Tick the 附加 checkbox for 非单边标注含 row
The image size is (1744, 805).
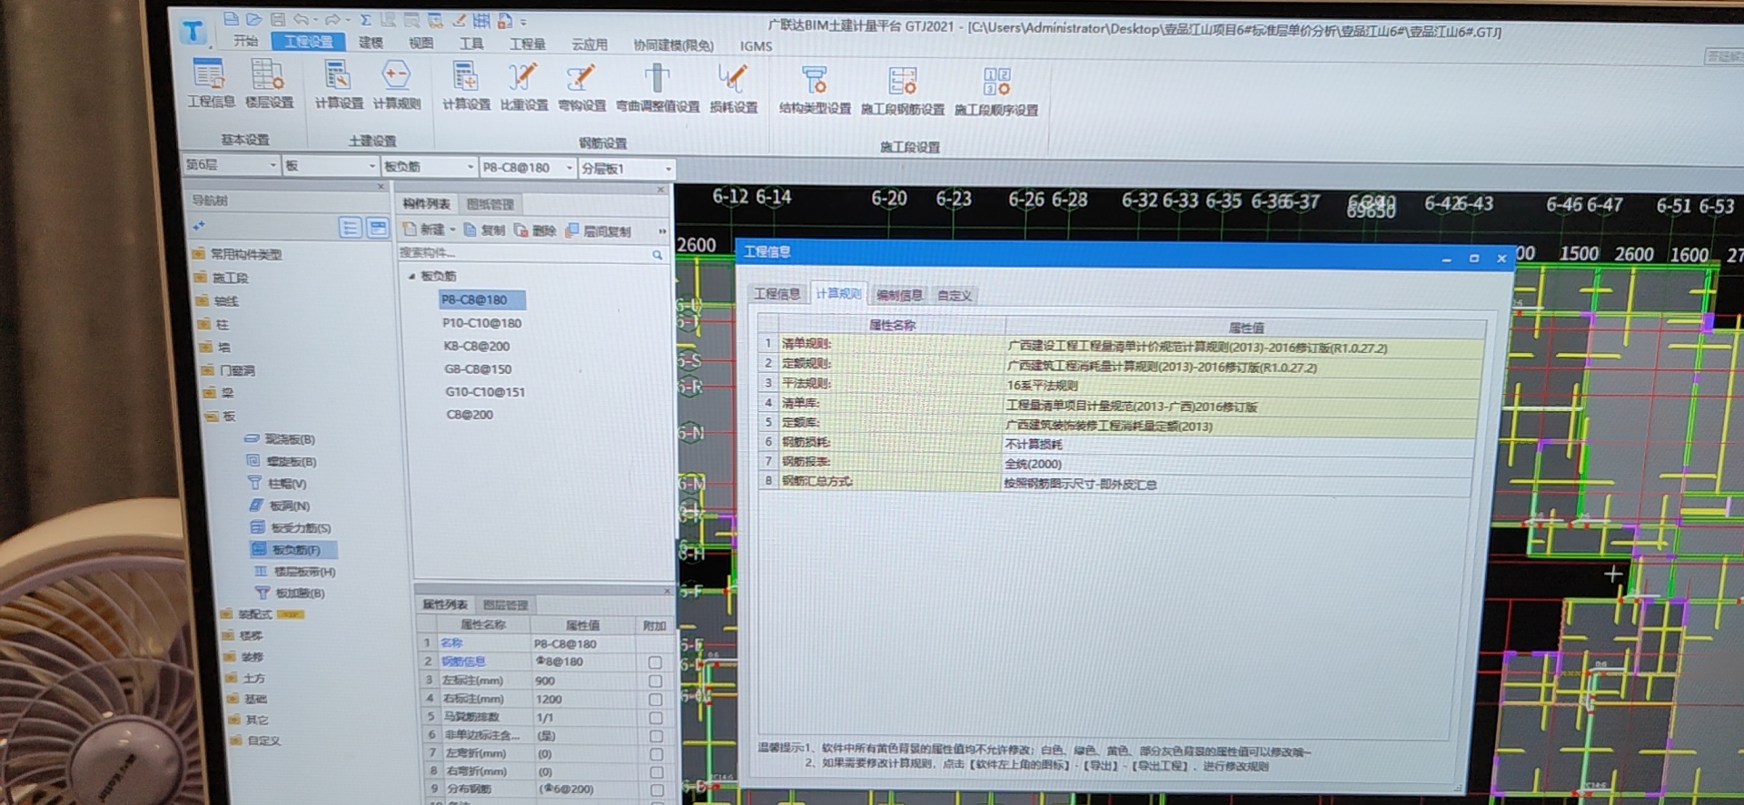point(656,736)
